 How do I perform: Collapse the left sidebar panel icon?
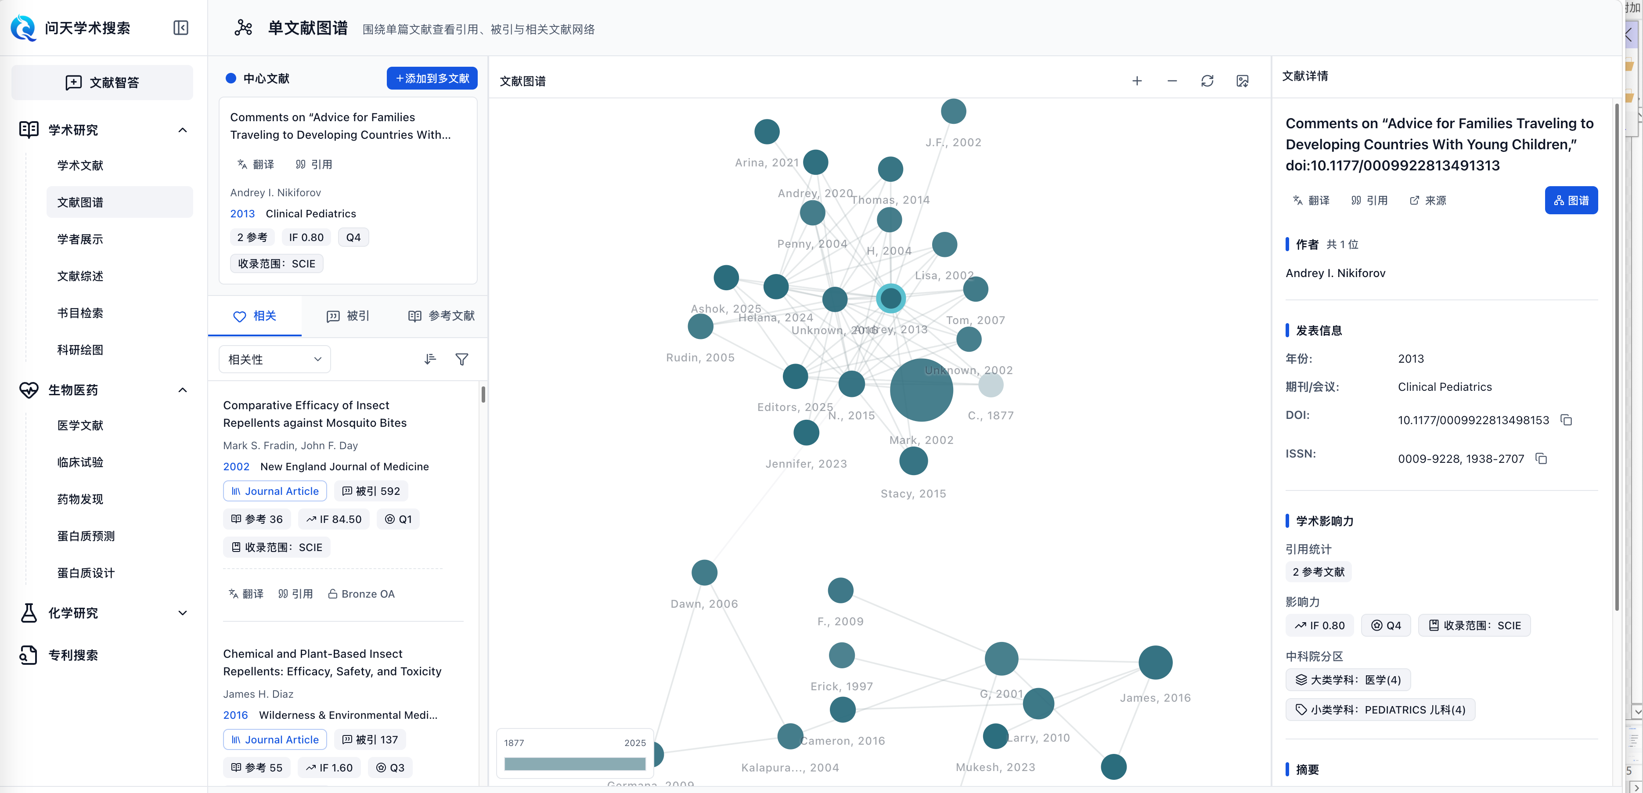coord(180,28)
